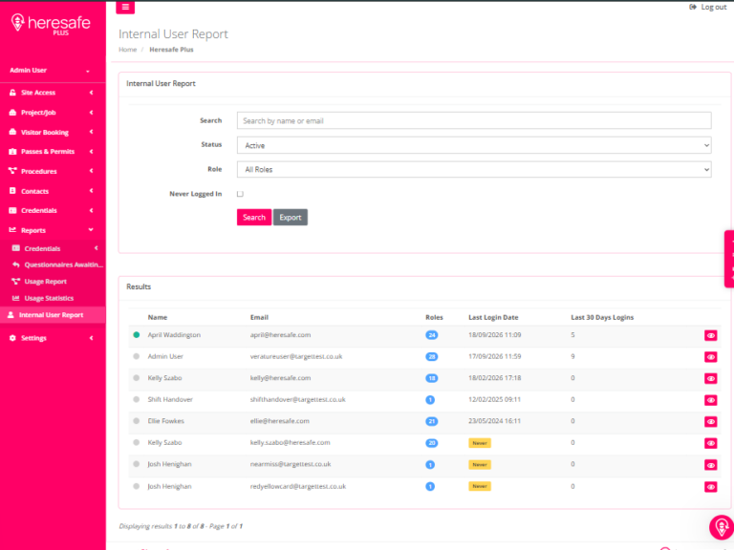Screen dimensions: 734x550
Task: Click the Site Access padlock icon
Action: point(12,93)
